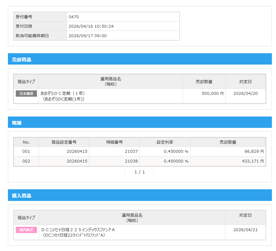Click the 明細番号 column header
The image size is (276, 251).
[114, 142]
